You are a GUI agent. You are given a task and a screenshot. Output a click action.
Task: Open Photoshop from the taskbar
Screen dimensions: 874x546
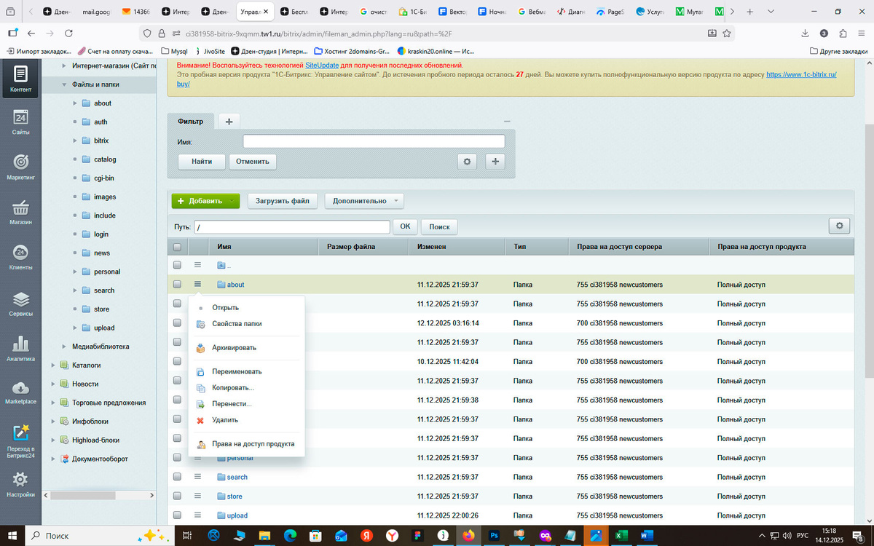pyautogui.click(x=494, y=535)
